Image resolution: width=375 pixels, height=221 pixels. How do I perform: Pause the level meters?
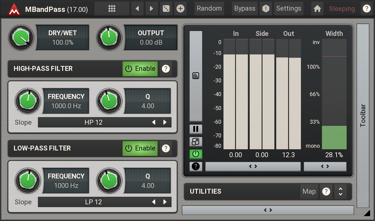(196, 129)
